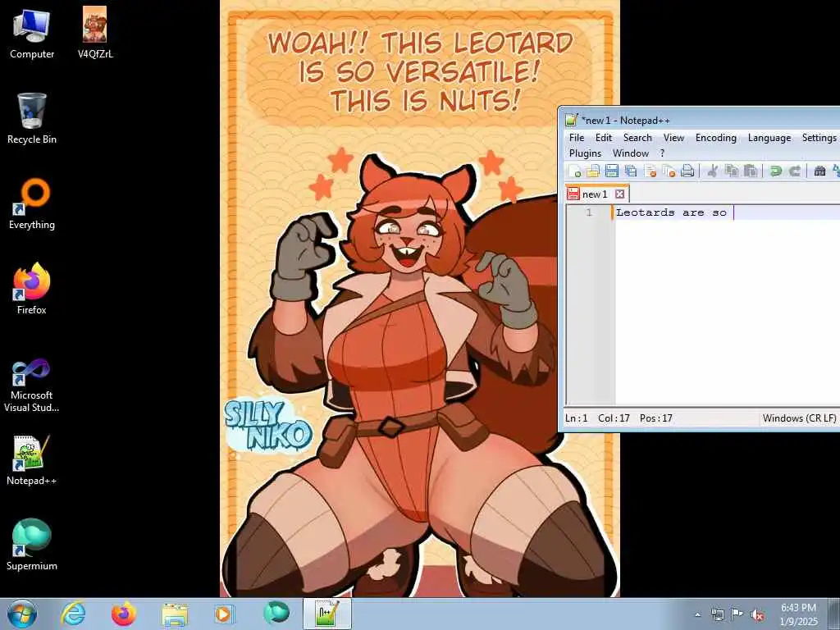Click the New file toolbar icon in Notepad++

point(575,171)
